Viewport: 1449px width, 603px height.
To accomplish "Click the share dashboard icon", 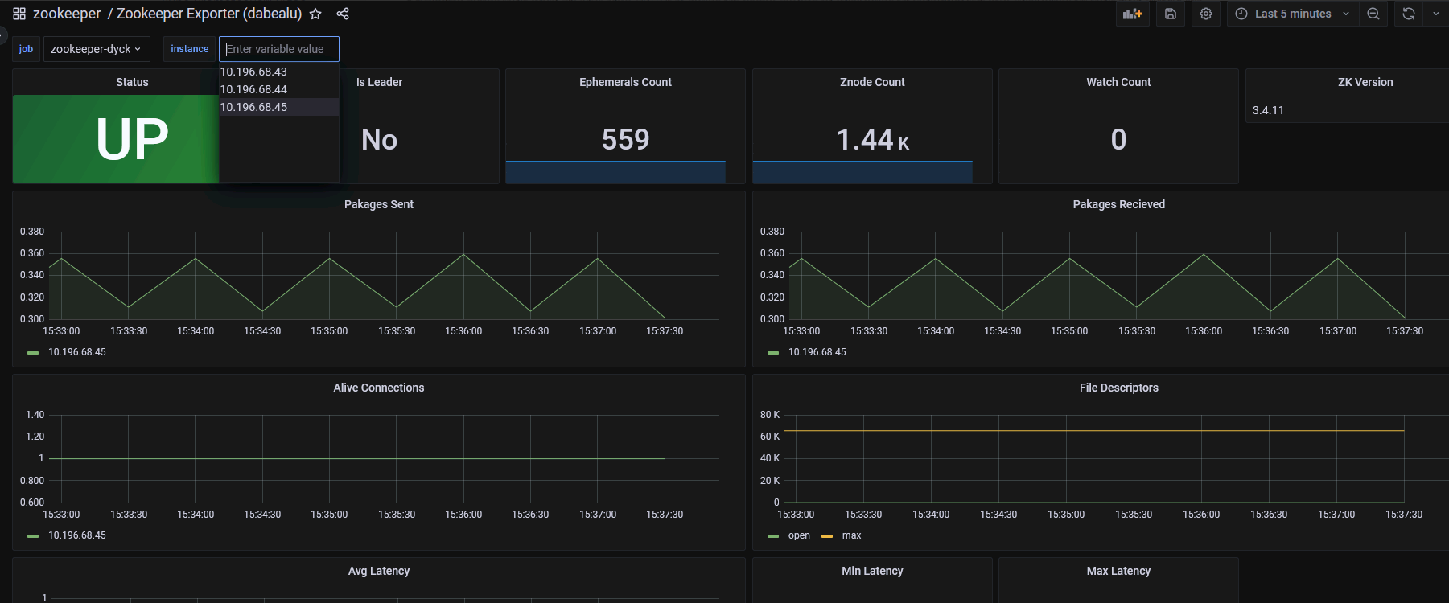I will click(x=343, y=14).
